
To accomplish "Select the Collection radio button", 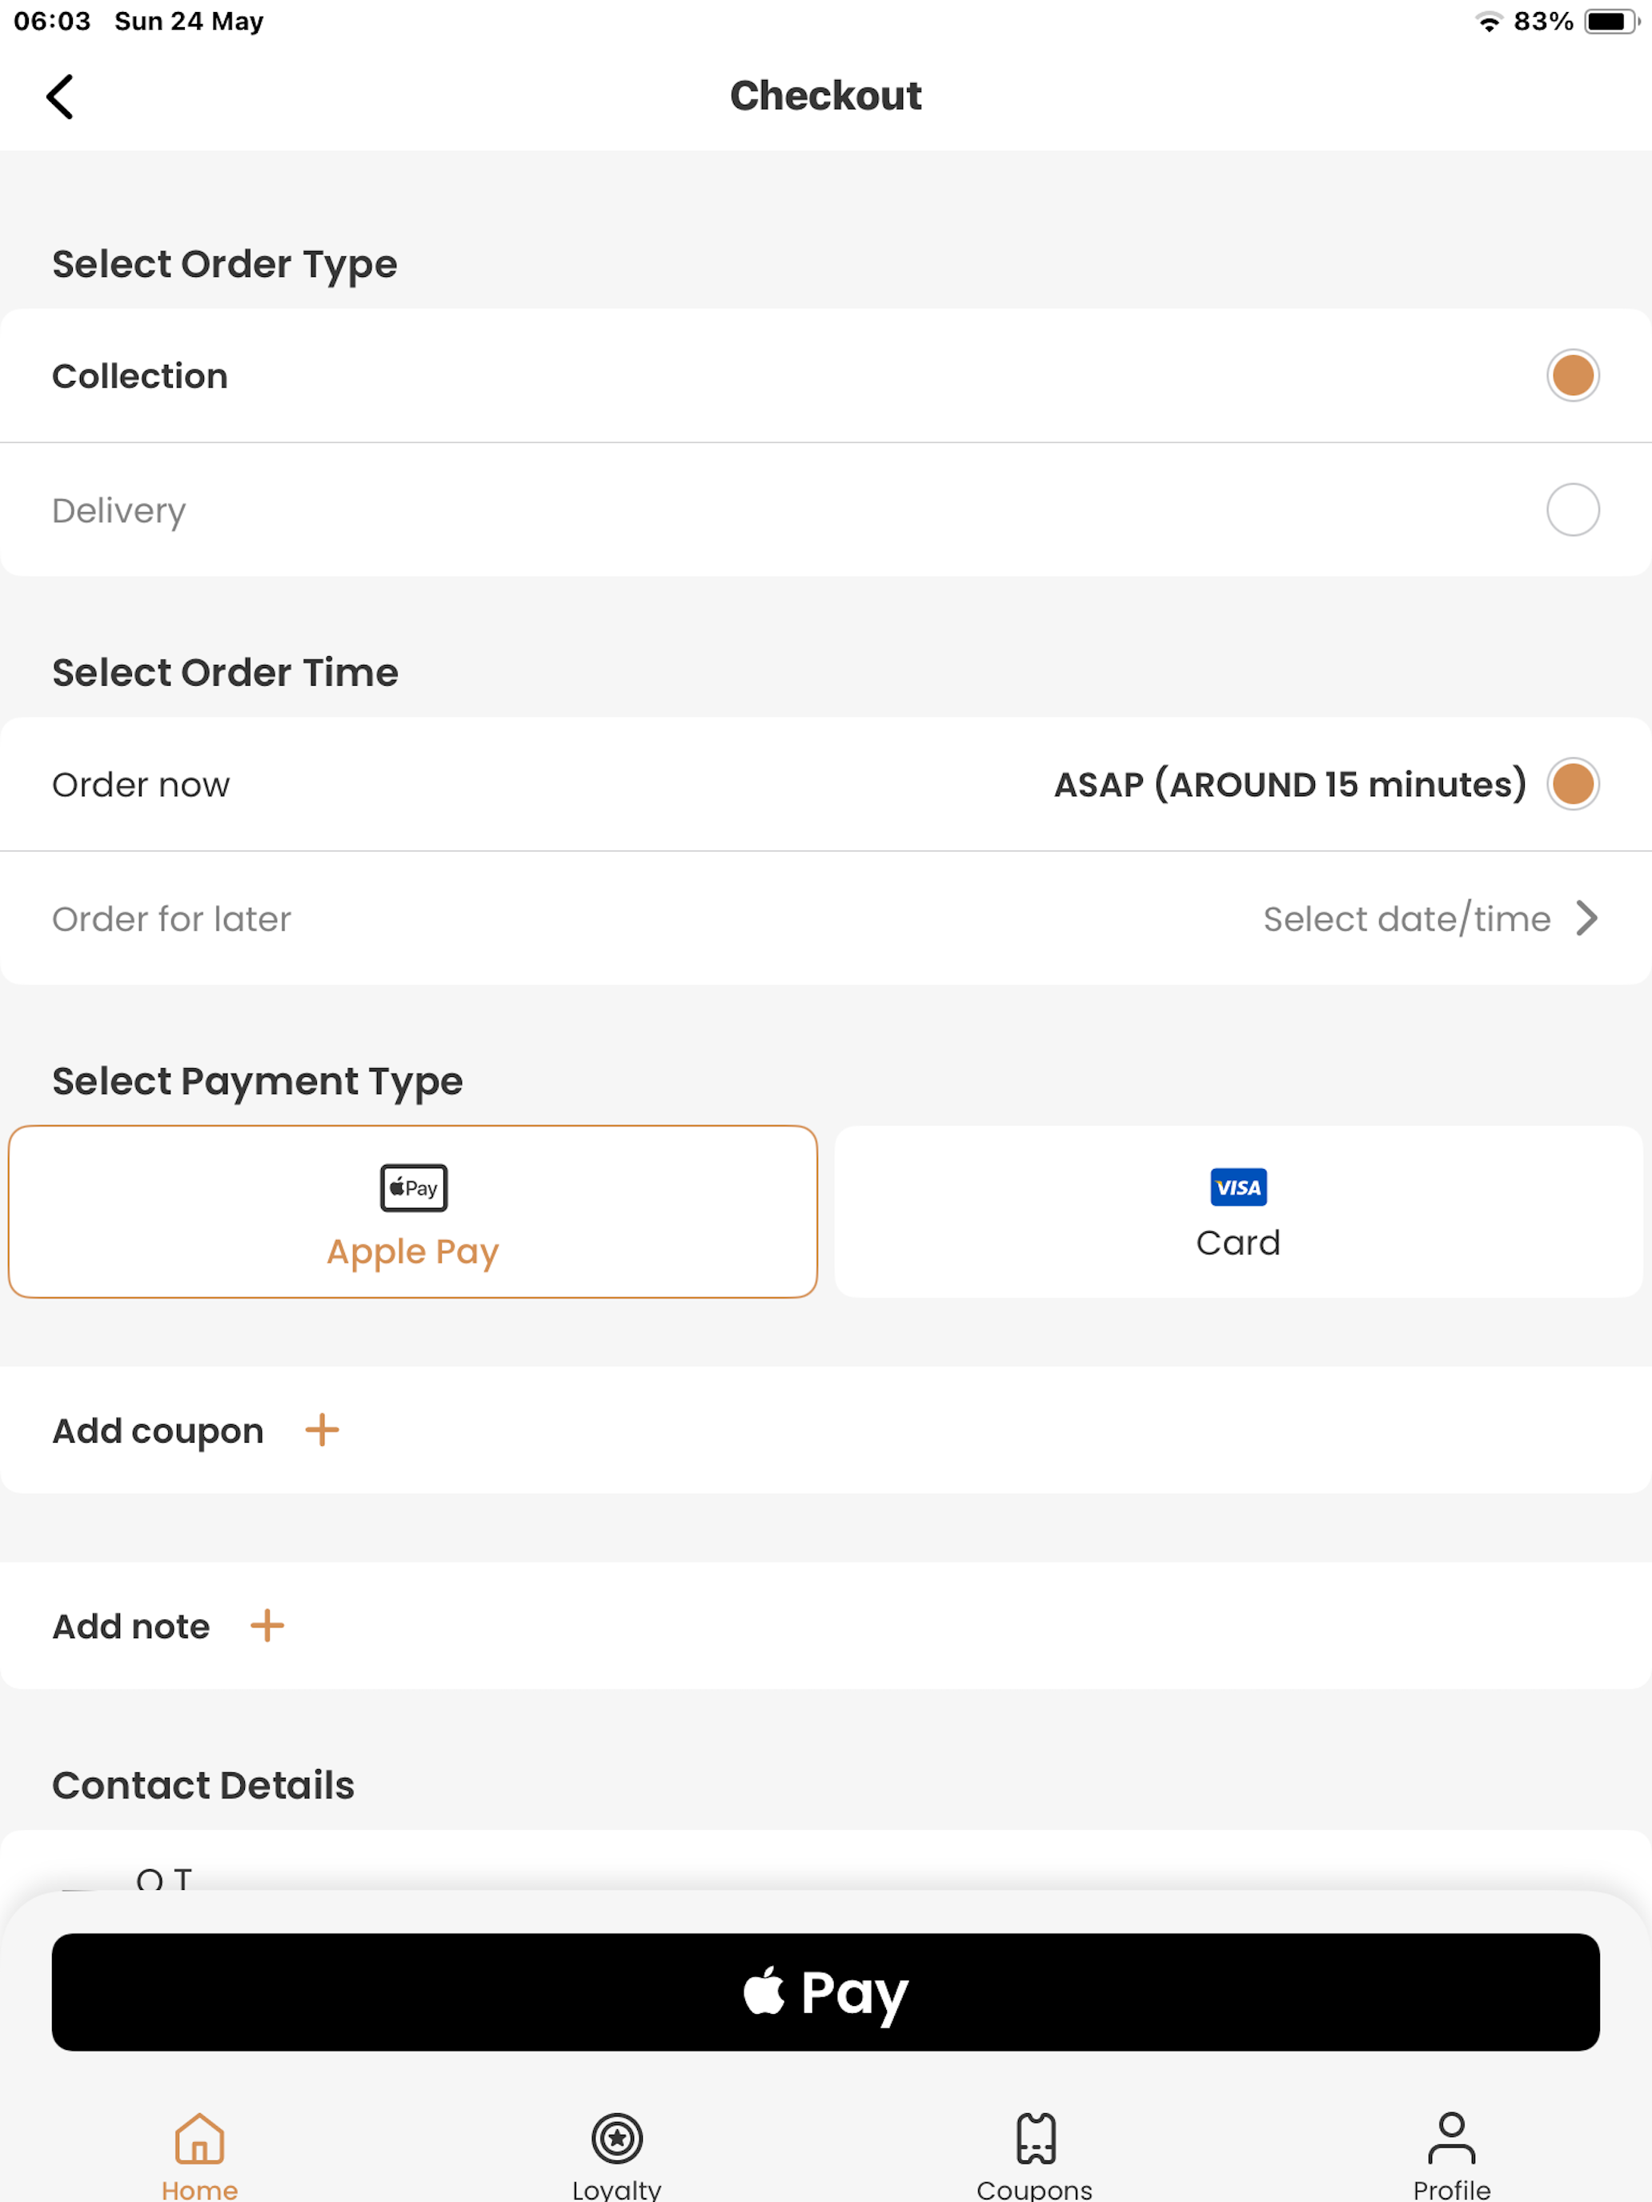I will [1572, 375].
